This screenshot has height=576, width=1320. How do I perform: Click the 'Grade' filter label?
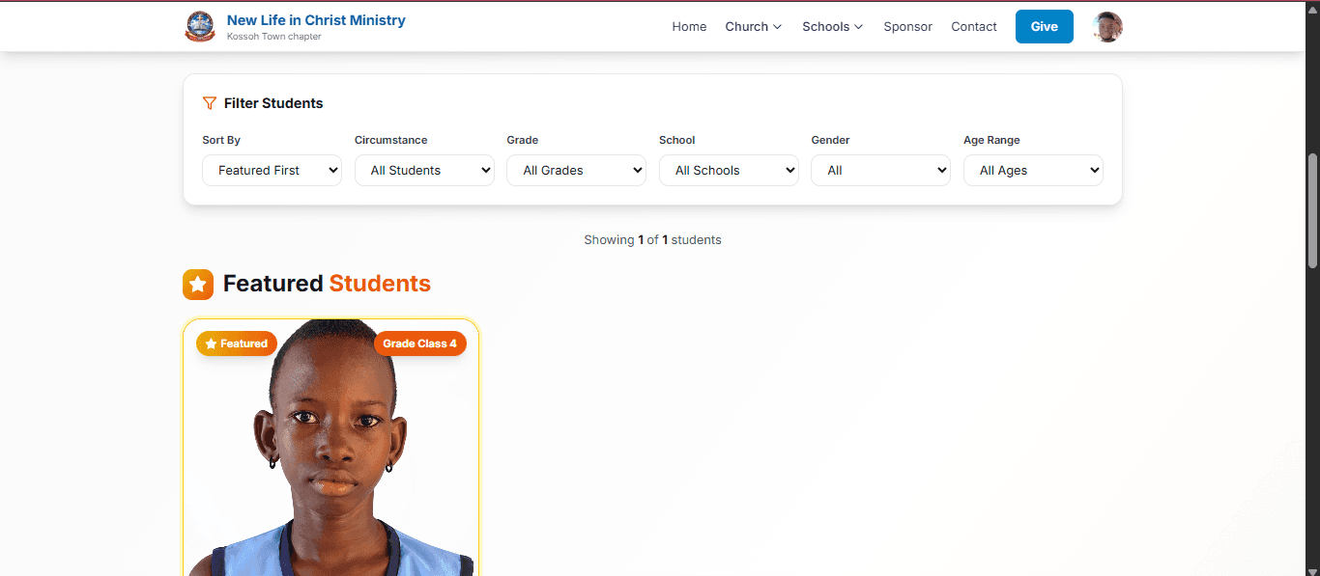click(523, 140)
